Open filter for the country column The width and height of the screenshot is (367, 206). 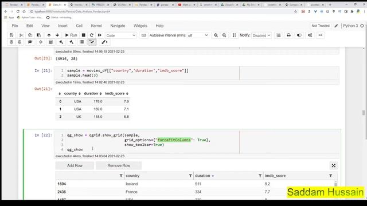[190, 176]
